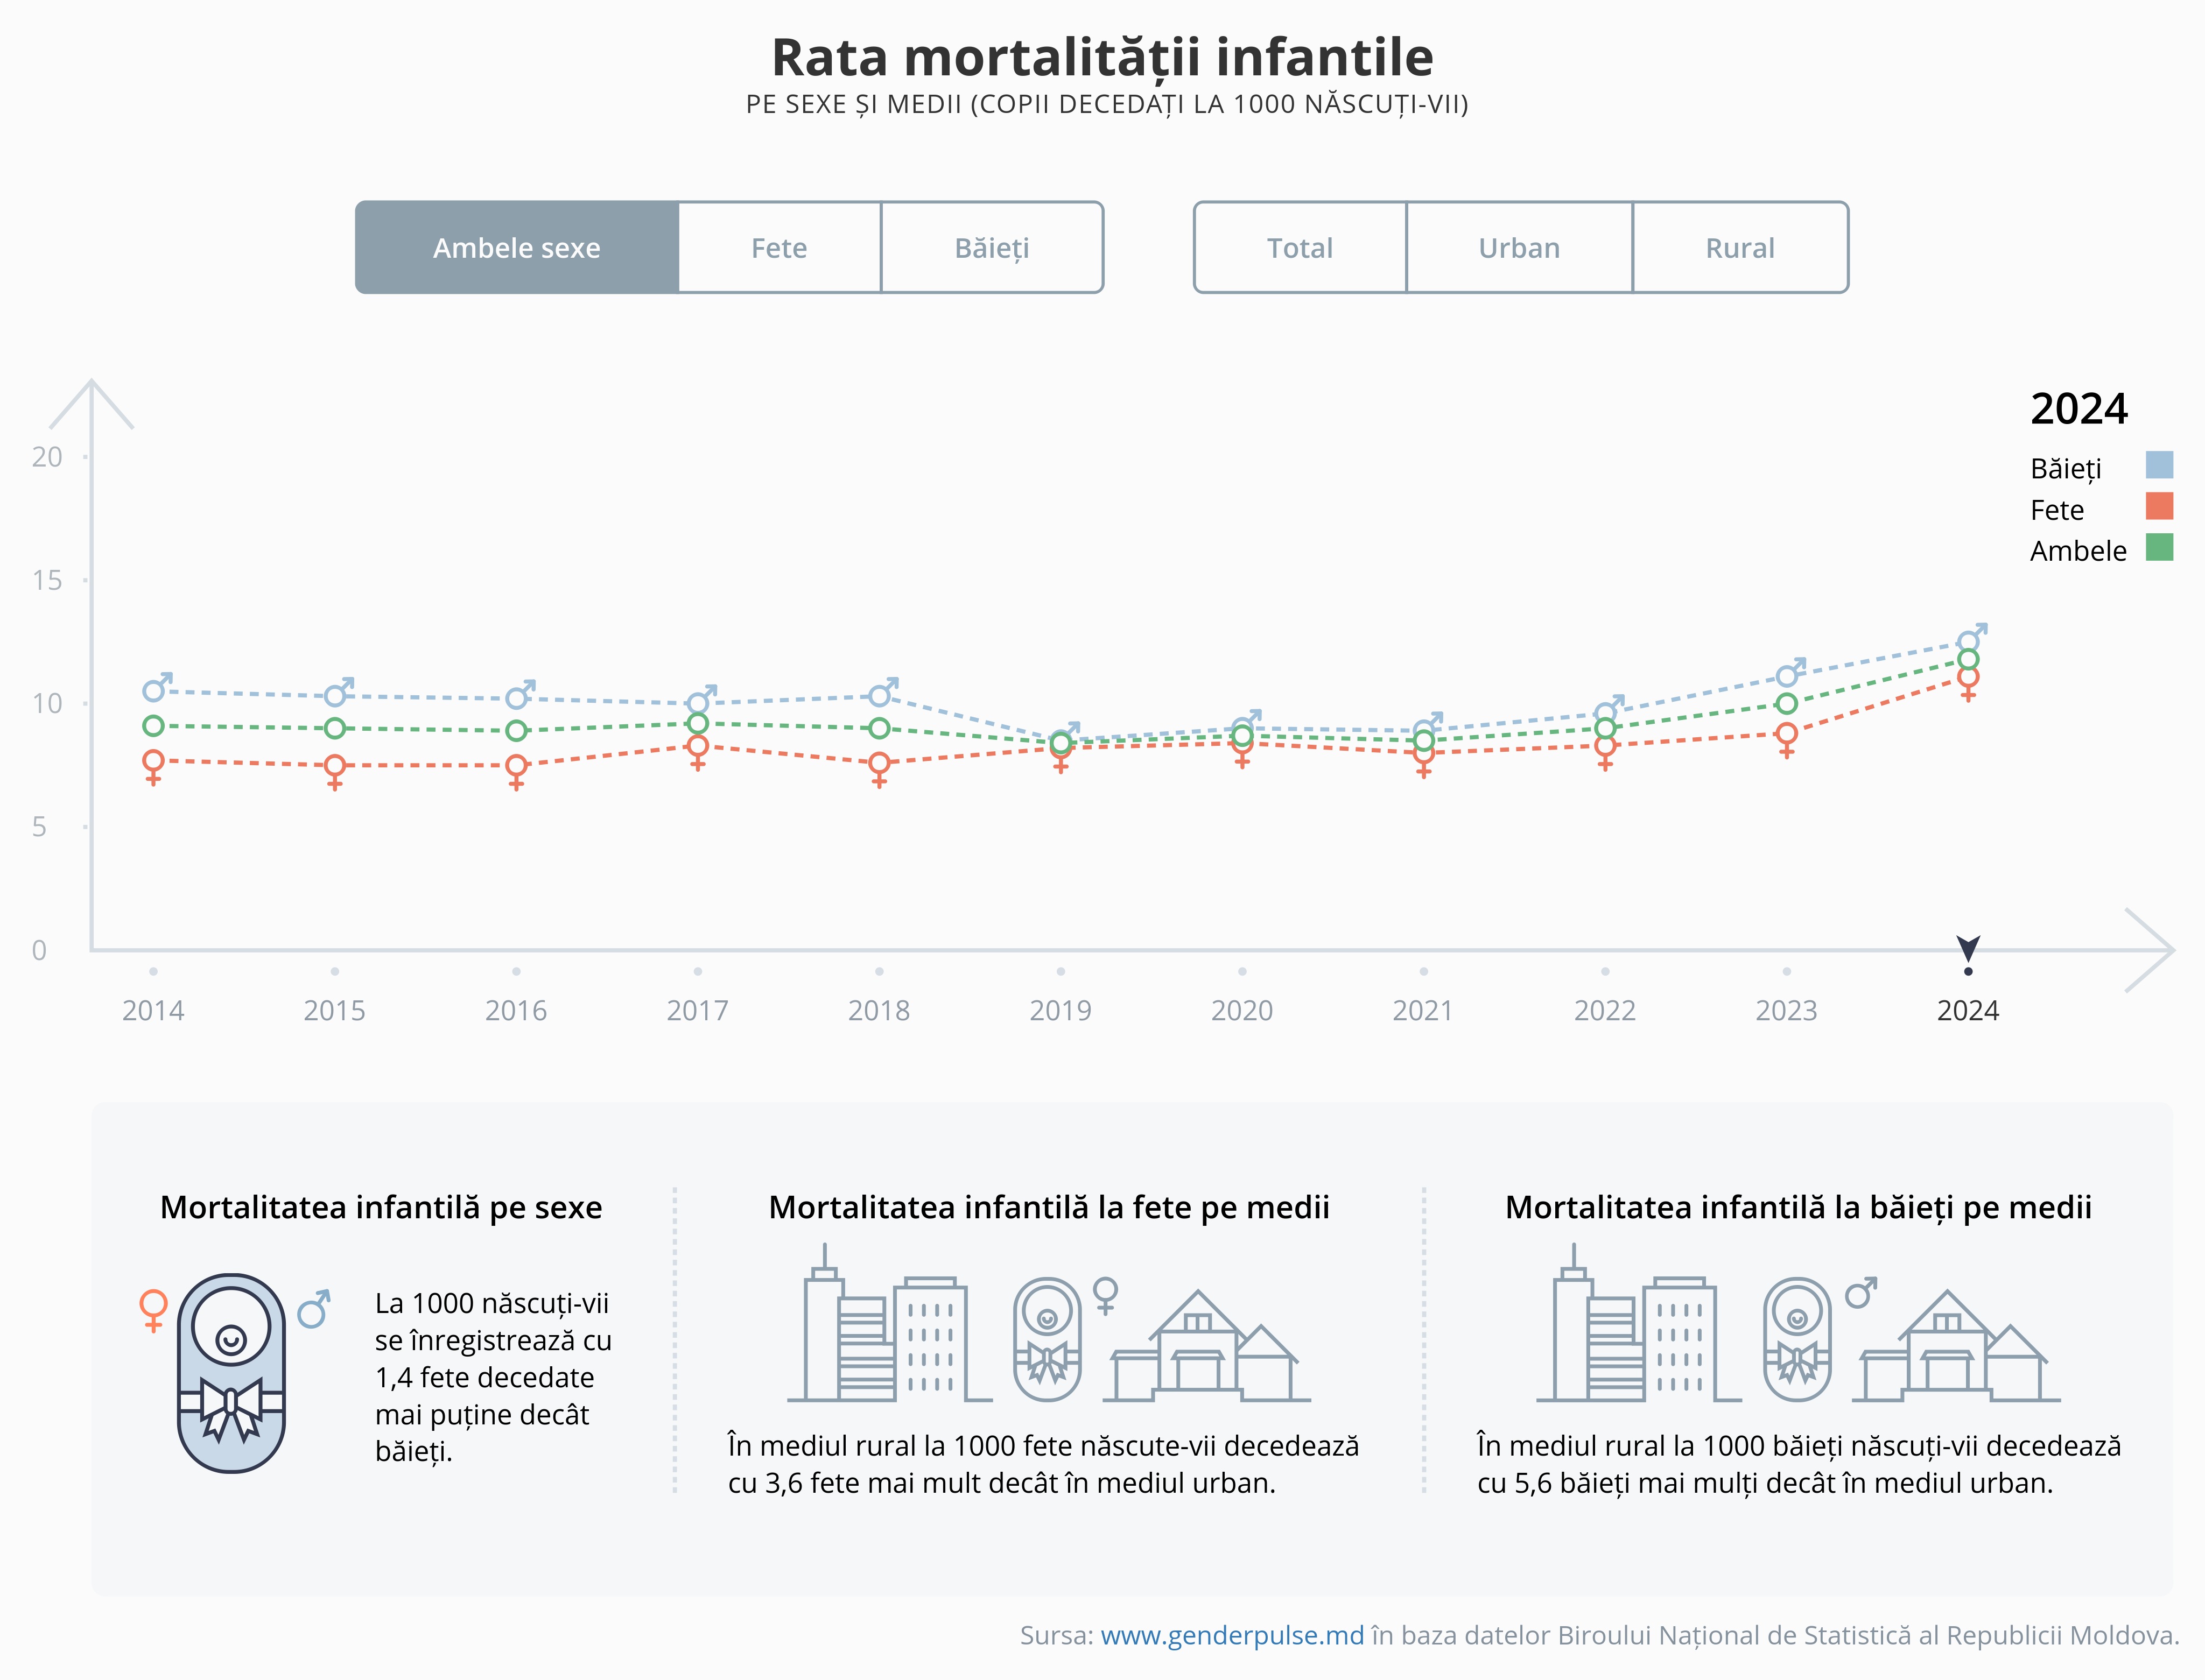Screen dimensions: 2205x1680
Task: Select the Urban tab
Action: click(x=1519, y=248)
